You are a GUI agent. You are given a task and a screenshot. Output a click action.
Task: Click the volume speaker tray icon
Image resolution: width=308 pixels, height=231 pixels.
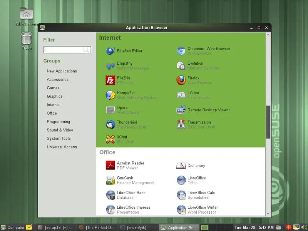[x=304, y=228]
